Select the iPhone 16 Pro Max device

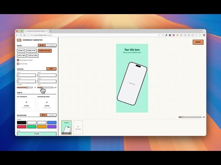click(45, 51)
